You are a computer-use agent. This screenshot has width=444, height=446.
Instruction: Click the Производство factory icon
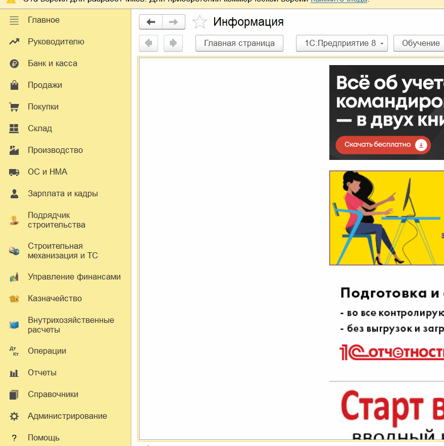pyautogui.click(x=14, y=150)
